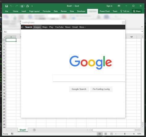This screenshot has height=137, width=146.
Task: Close the LoadingScreen dialog
Action: pyautogui.click(x=124, y=22)
